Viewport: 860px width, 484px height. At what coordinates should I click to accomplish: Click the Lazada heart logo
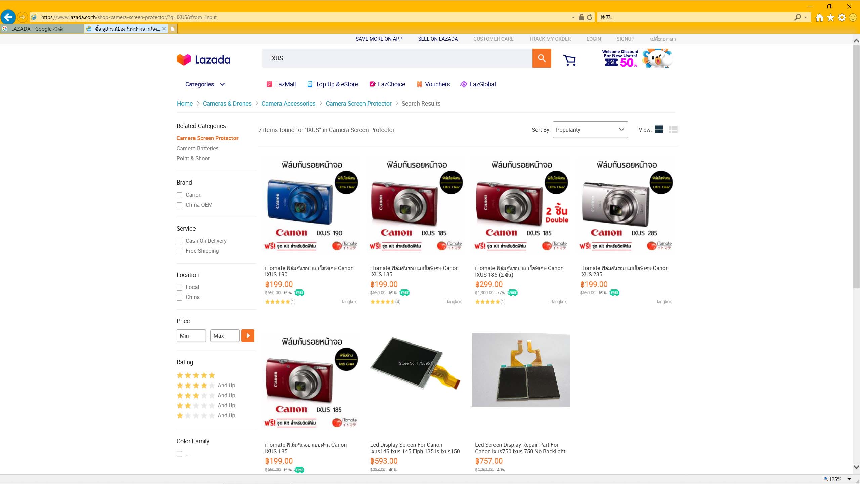[x=184, y=60]
